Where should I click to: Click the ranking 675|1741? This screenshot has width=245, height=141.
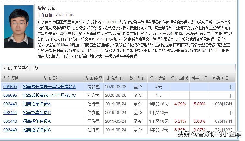coord(224,121)
